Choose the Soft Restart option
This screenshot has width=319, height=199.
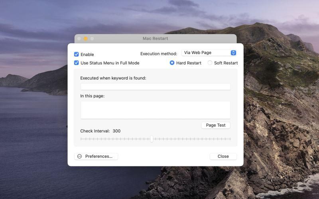click(210, 63)
